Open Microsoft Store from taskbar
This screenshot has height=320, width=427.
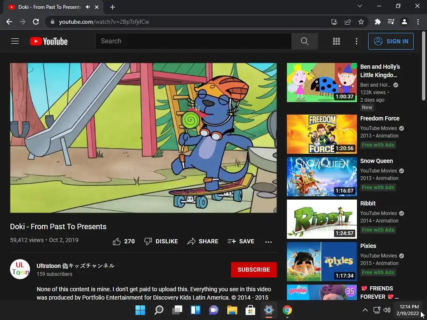pyautogui.click(x=251, y=310)
